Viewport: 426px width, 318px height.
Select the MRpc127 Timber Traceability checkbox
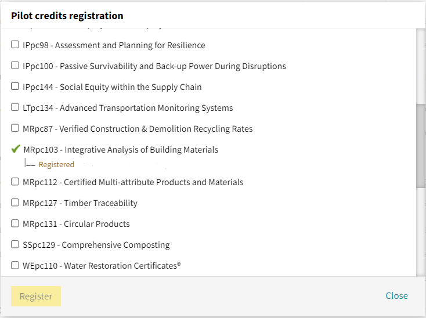pyautogui.click(x=15, y=203)
